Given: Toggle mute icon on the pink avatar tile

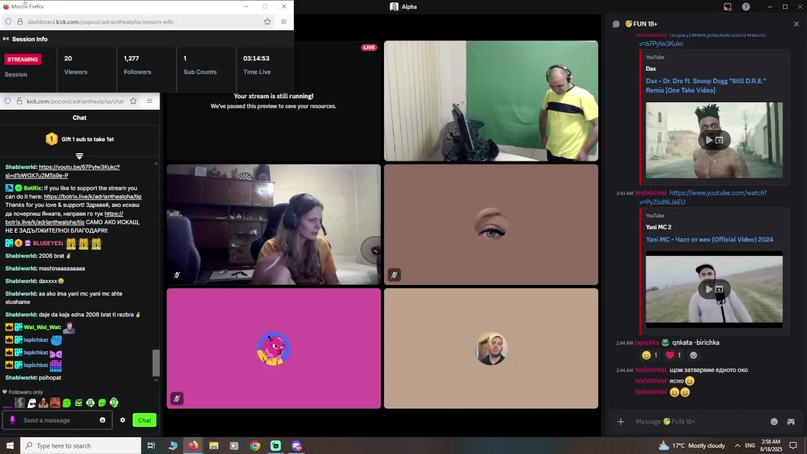Looking at the screenshot, I should click(177, 399).
